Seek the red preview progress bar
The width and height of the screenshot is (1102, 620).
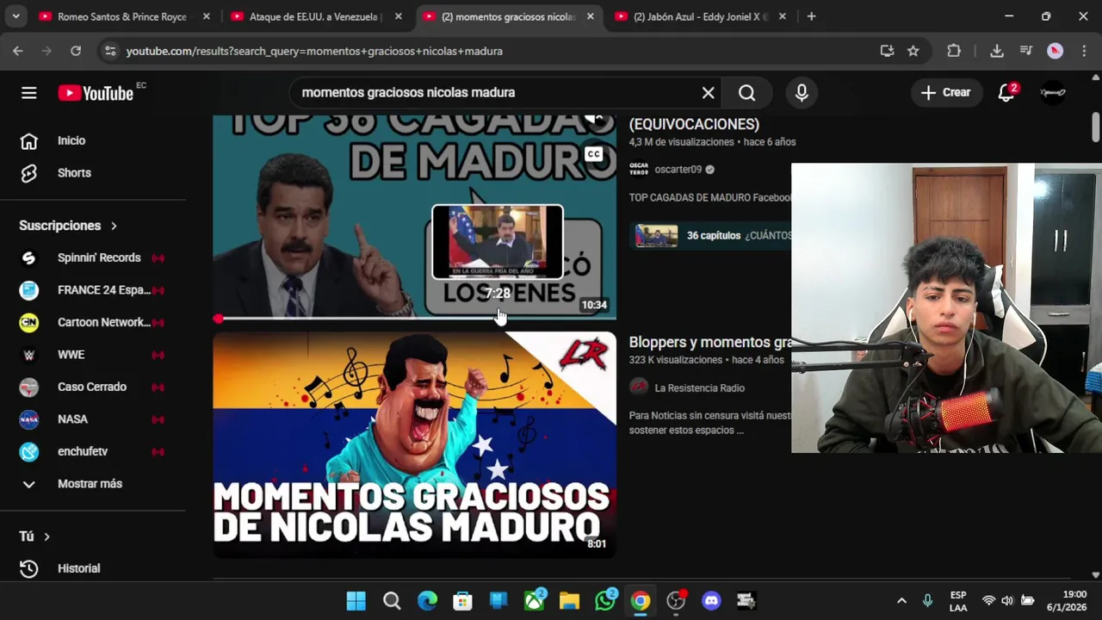tap(415, 319)
